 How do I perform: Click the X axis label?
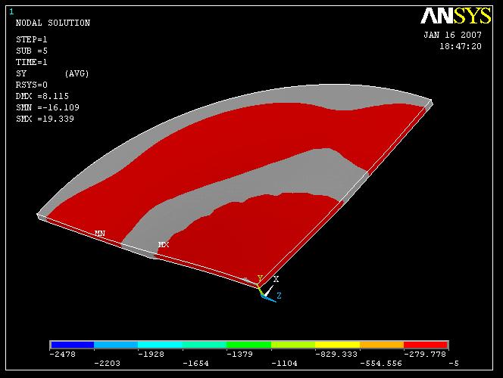(x=276, y=279)
